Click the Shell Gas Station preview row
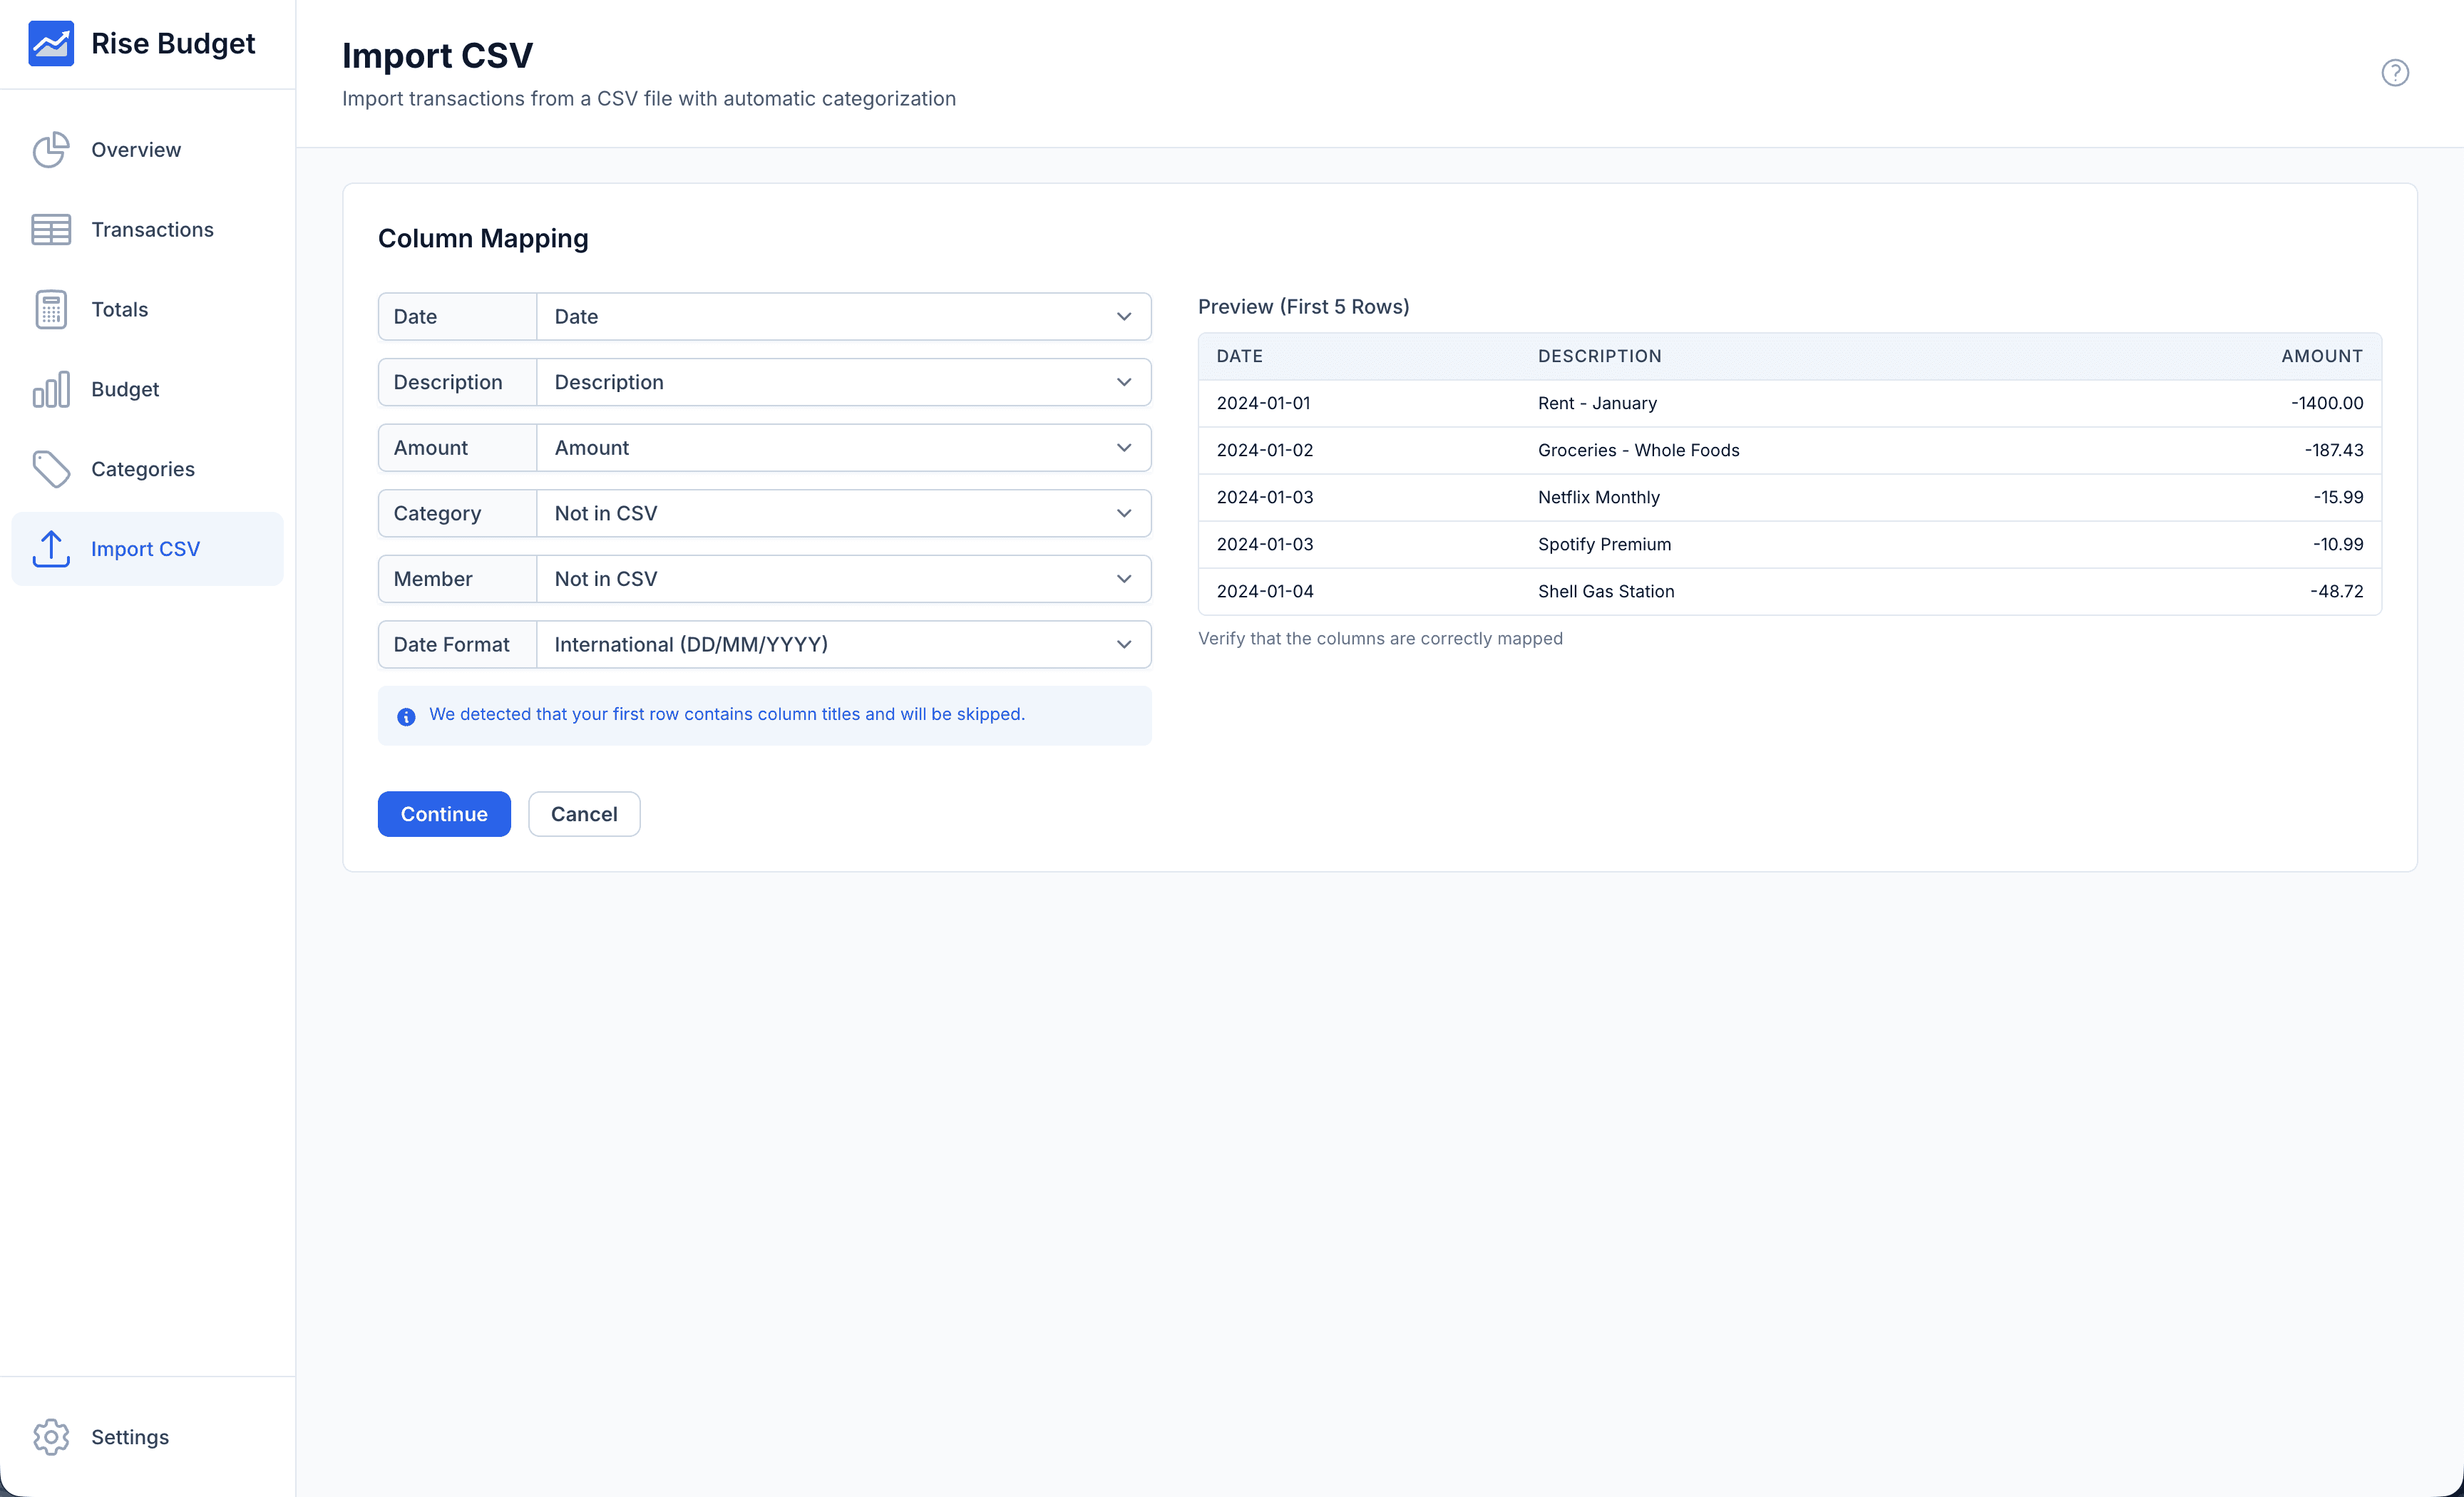 pos(1790,590)
